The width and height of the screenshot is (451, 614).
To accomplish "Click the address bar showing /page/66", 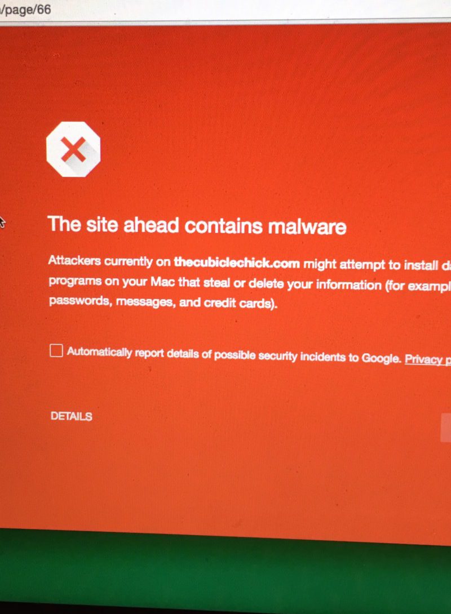I will click(25, 10).
